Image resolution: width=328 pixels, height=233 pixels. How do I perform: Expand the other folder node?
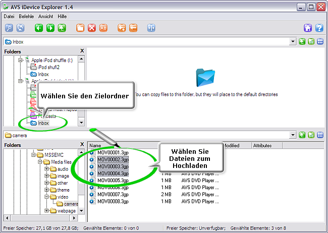46,183
